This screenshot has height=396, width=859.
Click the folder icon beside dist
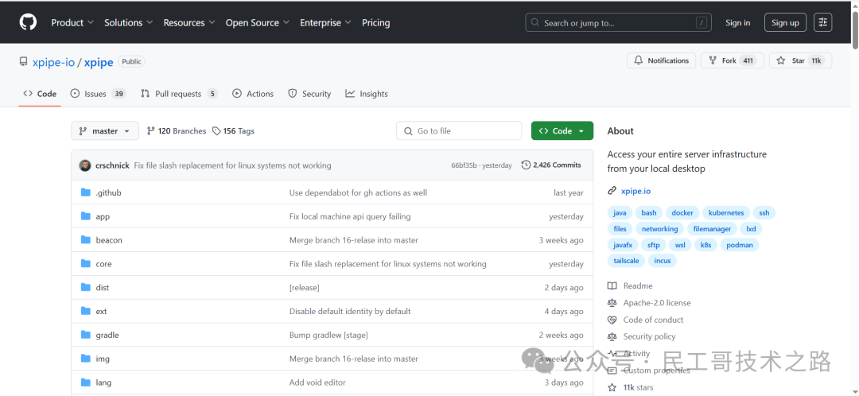(x=85, y=288)
